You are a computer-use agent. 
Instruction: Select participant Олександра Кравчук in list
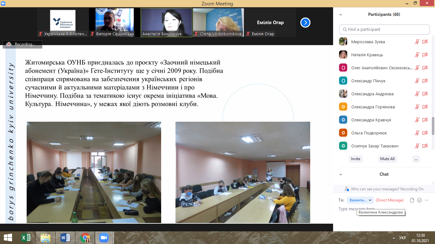(x=371, y=120)
